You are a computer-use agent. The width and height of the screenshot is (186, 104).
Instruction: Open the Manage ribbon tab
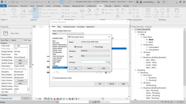point(108,6)
